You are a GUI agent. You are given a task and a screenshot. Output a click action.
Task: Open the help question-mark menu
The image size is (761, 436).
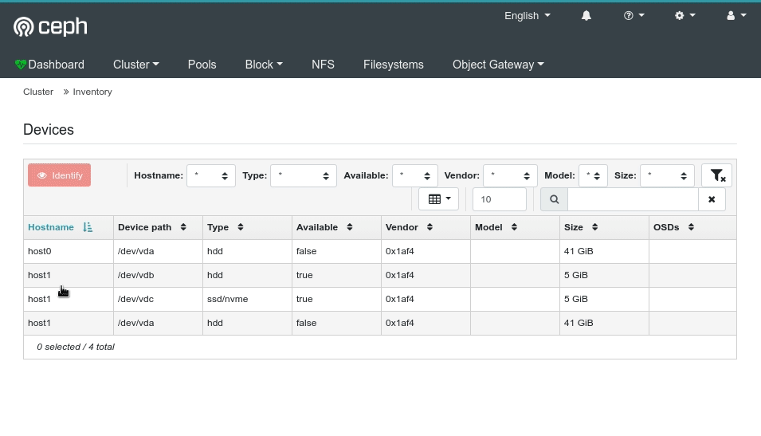tap(634, 15)
